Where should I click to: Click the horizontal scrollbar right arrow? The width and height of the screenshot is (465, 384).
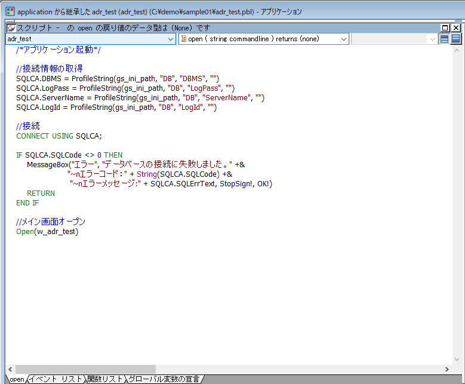447,369
